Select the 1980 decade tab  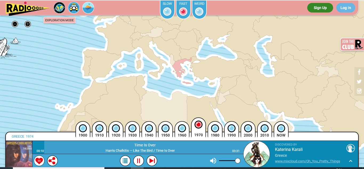pyautogui.click(x=215, y=129)
